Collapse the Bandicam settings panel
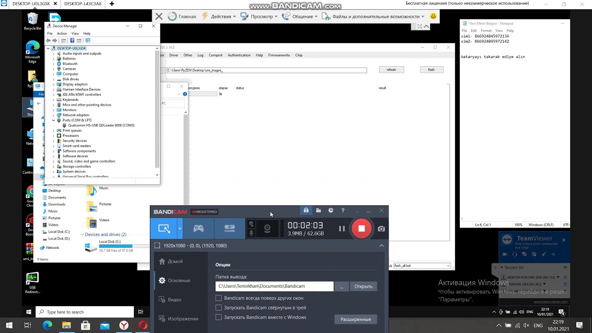This screenshot has height=333, width=592. point(382,246)
